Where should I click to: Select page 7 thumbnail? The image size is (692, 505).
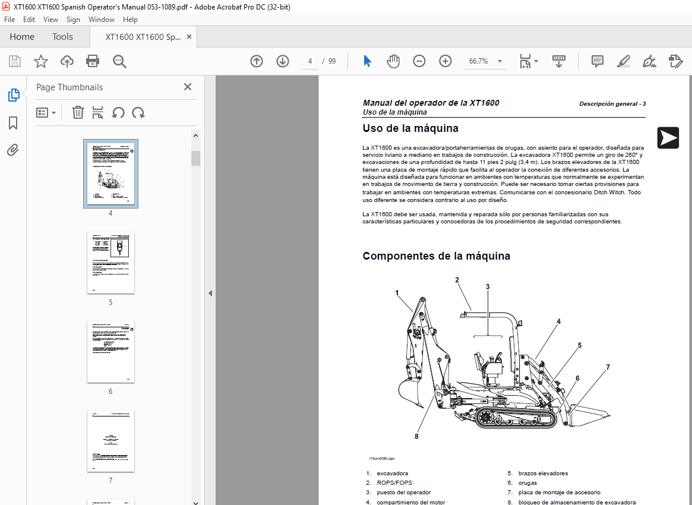click(110, 441)
